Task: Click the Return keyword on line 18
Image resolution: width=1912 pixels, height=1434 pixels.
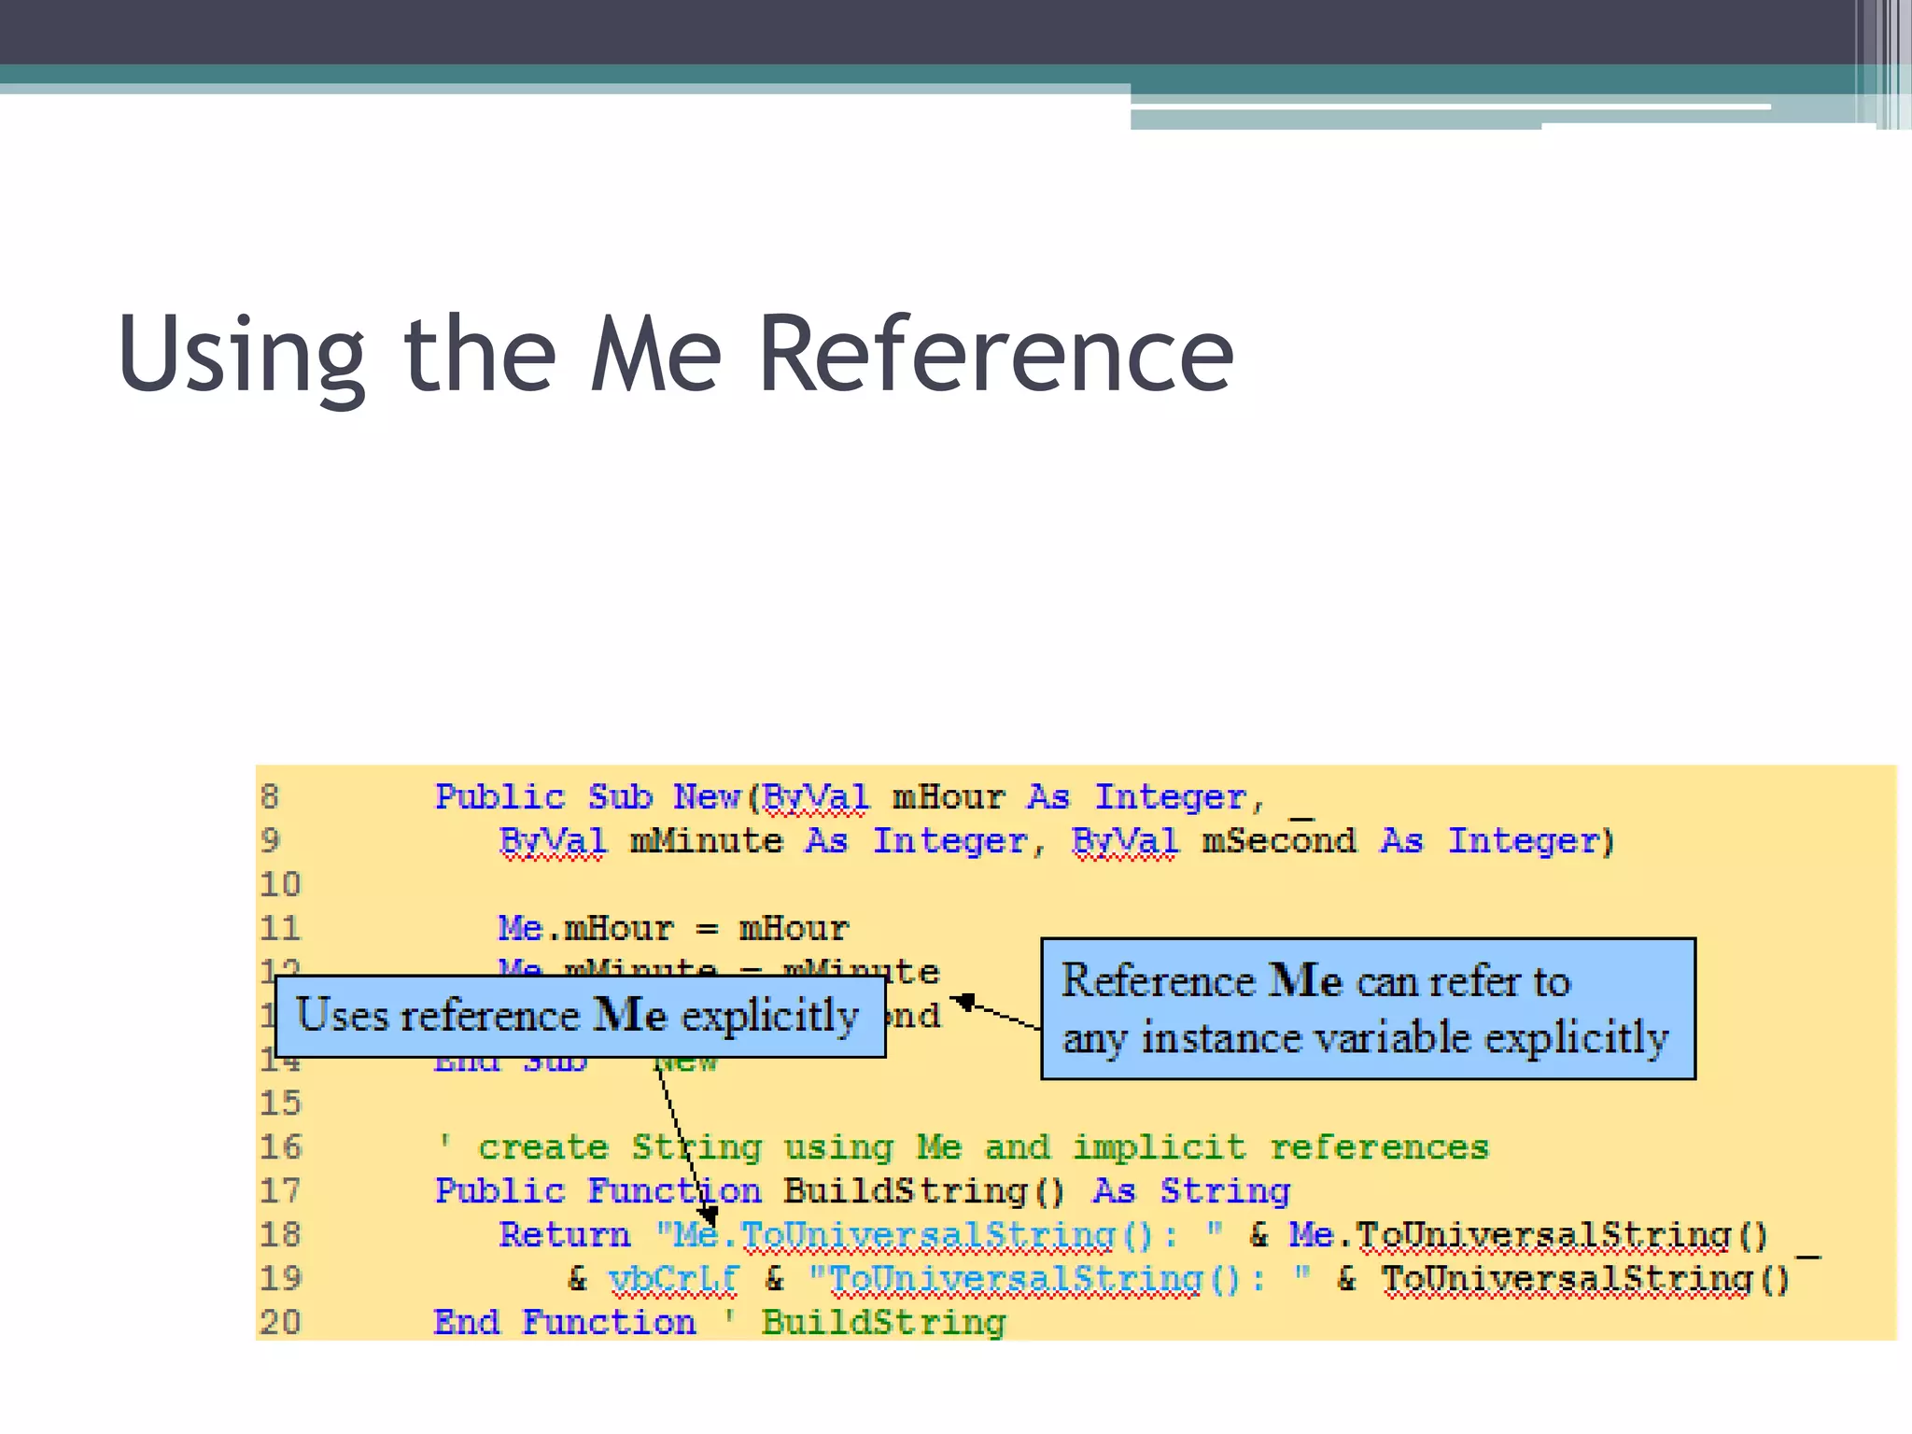Action: pos(564,1235)
